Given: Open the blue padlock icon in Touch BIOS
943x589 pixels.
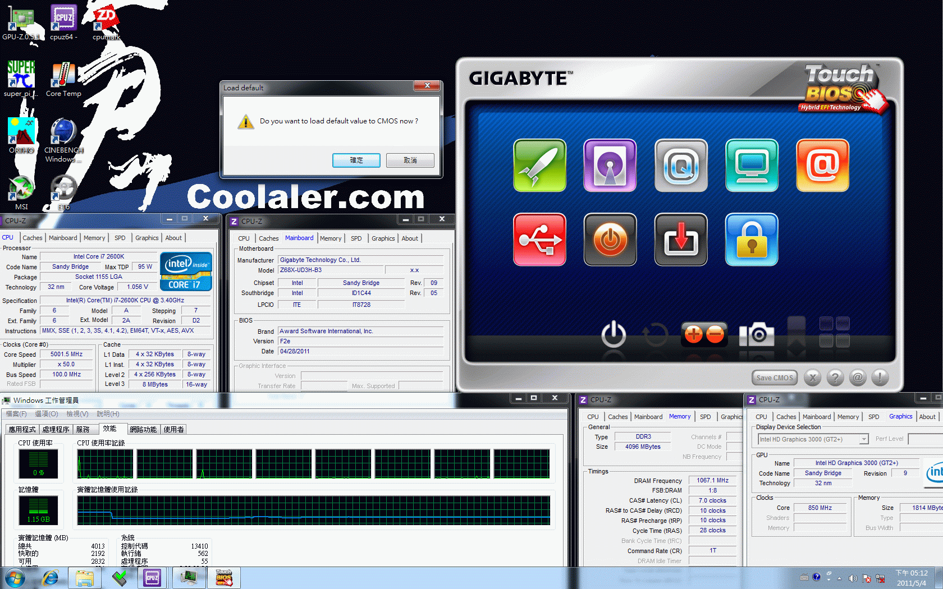Looking at the screenshot, I should point(752,240).
